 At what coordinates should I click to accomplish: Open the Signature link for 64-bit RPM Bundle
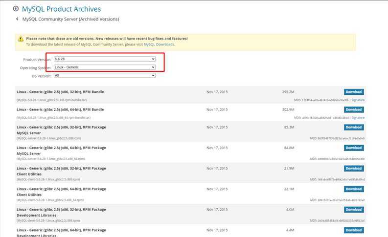(358, 118)
